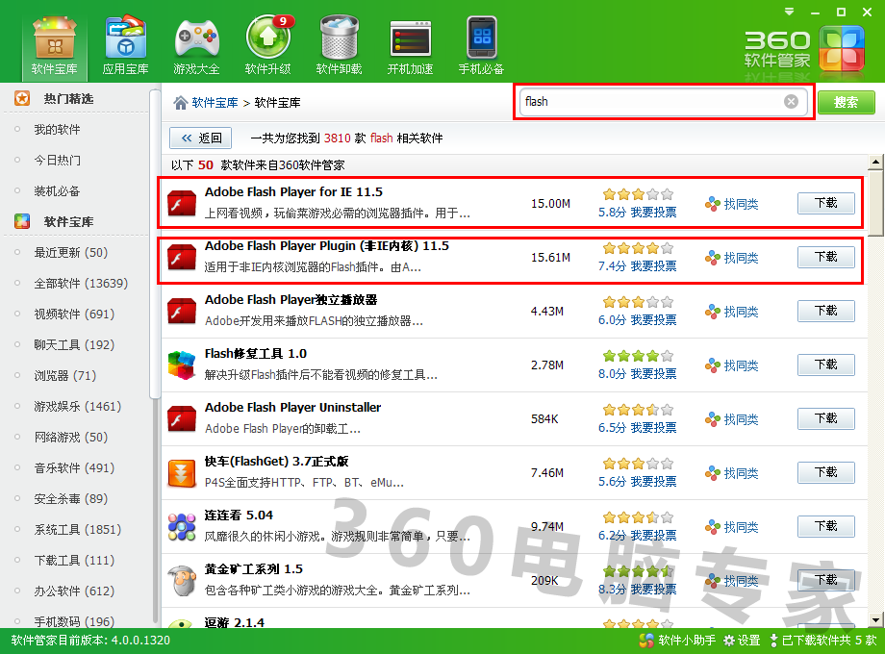Click results list scrollbar down arrow

coord(875,619)
